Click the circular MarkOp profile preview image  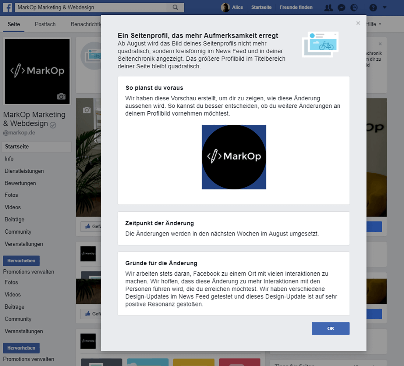[x=234, y=157]
